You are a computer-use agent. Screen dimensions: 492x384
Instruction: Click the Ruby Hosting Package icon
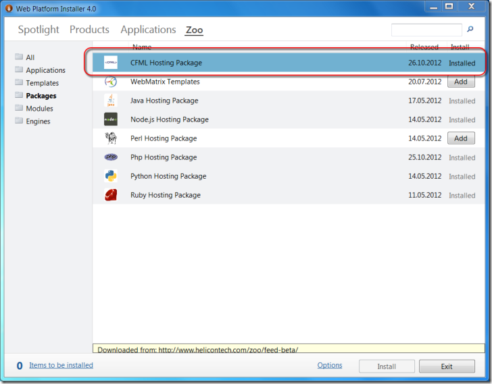(111, 195)
